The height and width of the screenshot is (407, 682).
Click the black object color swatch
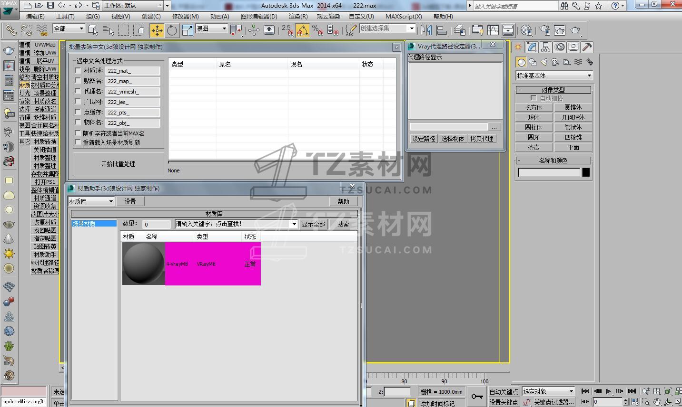586,172
